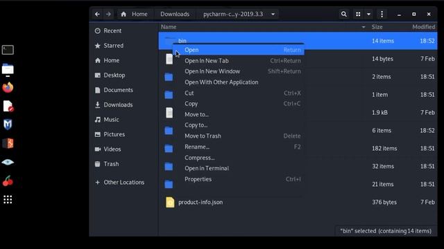Open the Files icon in the dock
The height and width of the screenshot is (249, 444).
(x=8, y=69)
